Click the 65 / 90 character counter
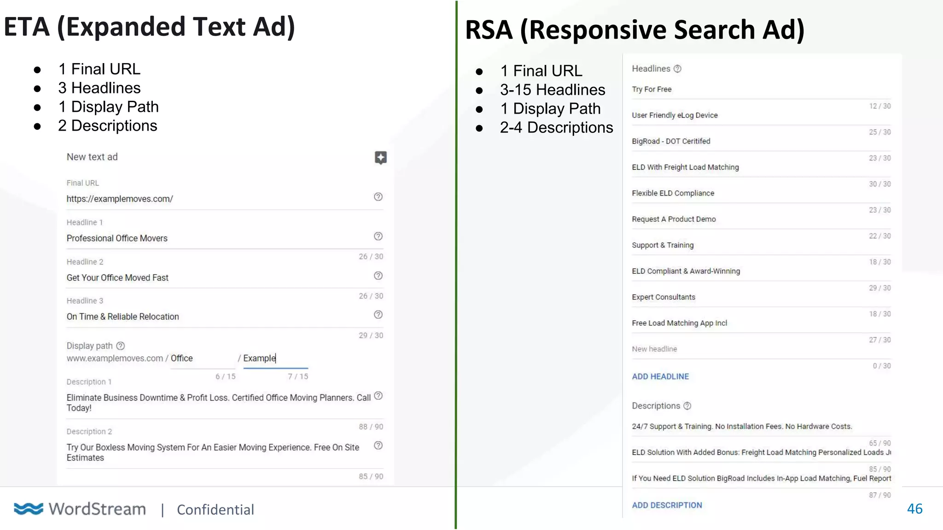Viewport: 943px width, 530px height. pyautogui.click(x=880, y=443)
